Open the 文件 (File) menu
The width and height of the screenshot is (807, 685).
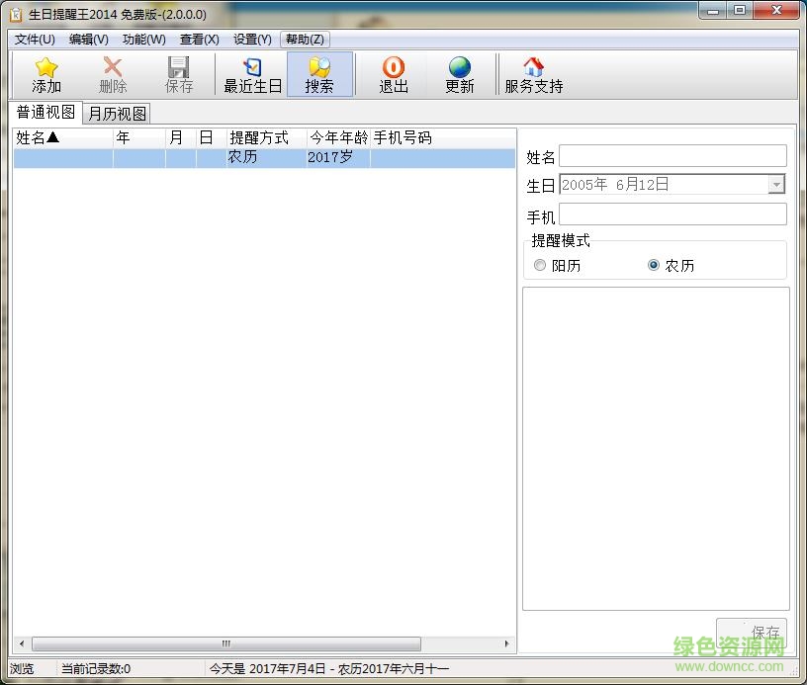click(33, 40)
